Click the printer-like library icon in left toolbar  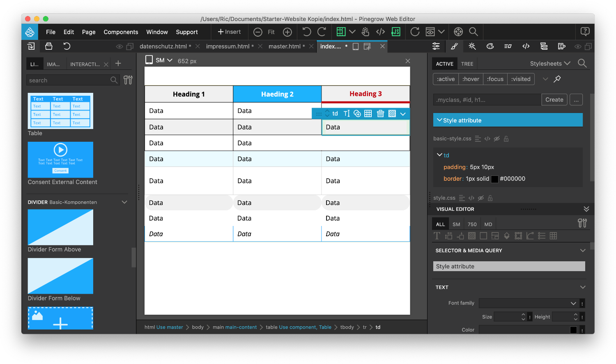[x=49, y=46]
